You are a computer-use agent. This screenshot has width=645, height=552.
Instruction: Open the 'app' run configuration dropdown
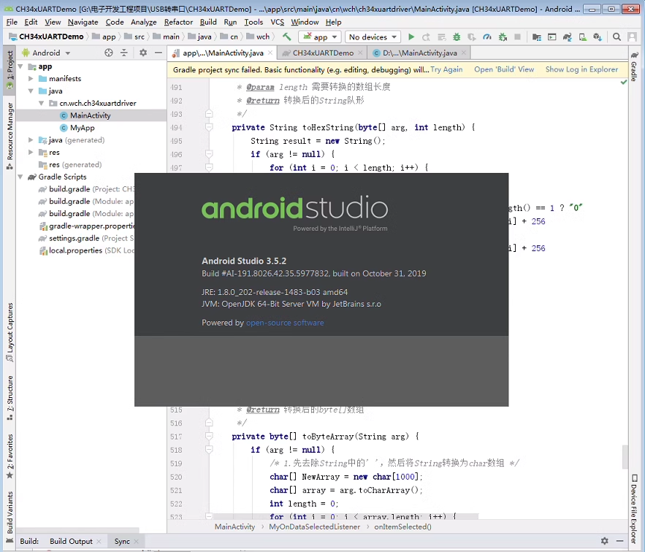coord(320,37)
